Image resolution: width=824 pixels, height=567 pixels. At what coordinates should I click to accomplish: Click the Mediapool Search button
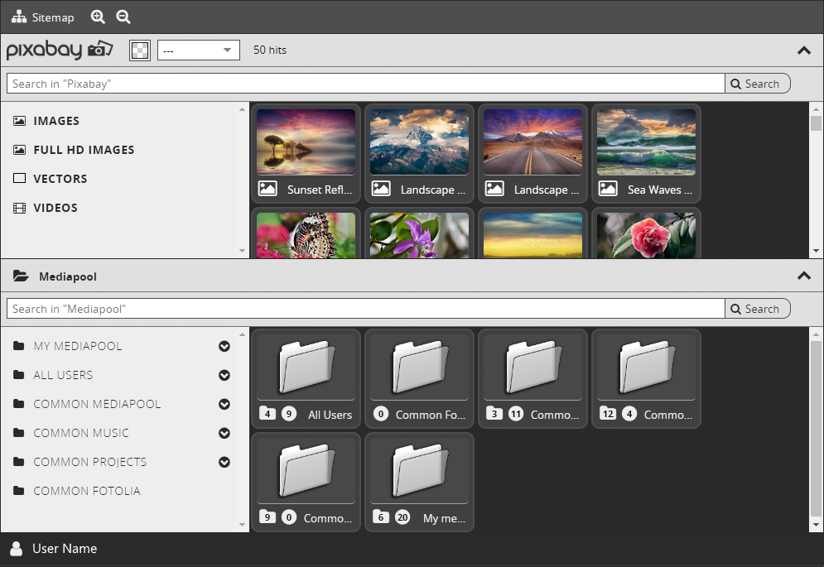click(x=757, y=309)
